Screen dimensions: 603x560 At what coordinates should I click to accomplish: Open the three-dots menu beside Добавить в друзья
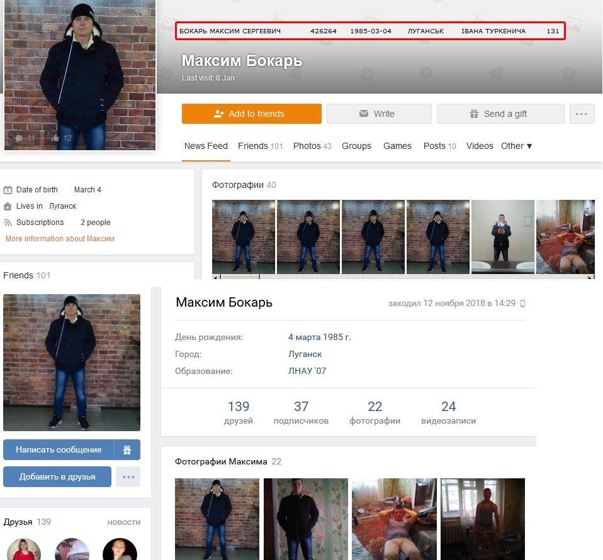tap(128, 477)
